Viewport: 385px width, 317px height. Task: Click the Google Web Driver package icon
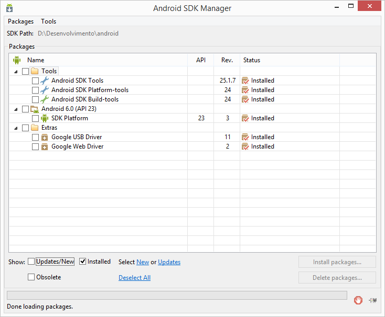tap(45, 146)
